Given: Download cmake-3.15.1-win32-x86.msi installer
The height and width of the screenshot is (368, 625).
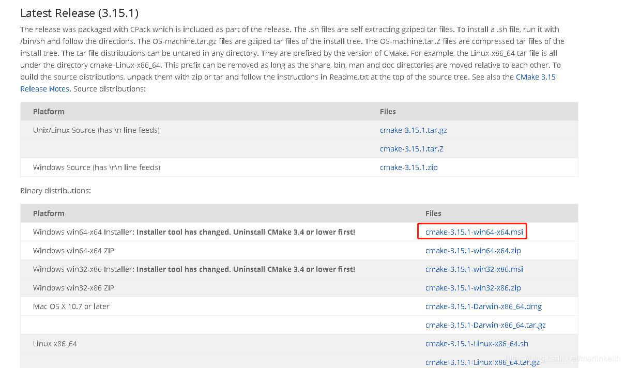Looking at the screenshot, I should 474,269.
